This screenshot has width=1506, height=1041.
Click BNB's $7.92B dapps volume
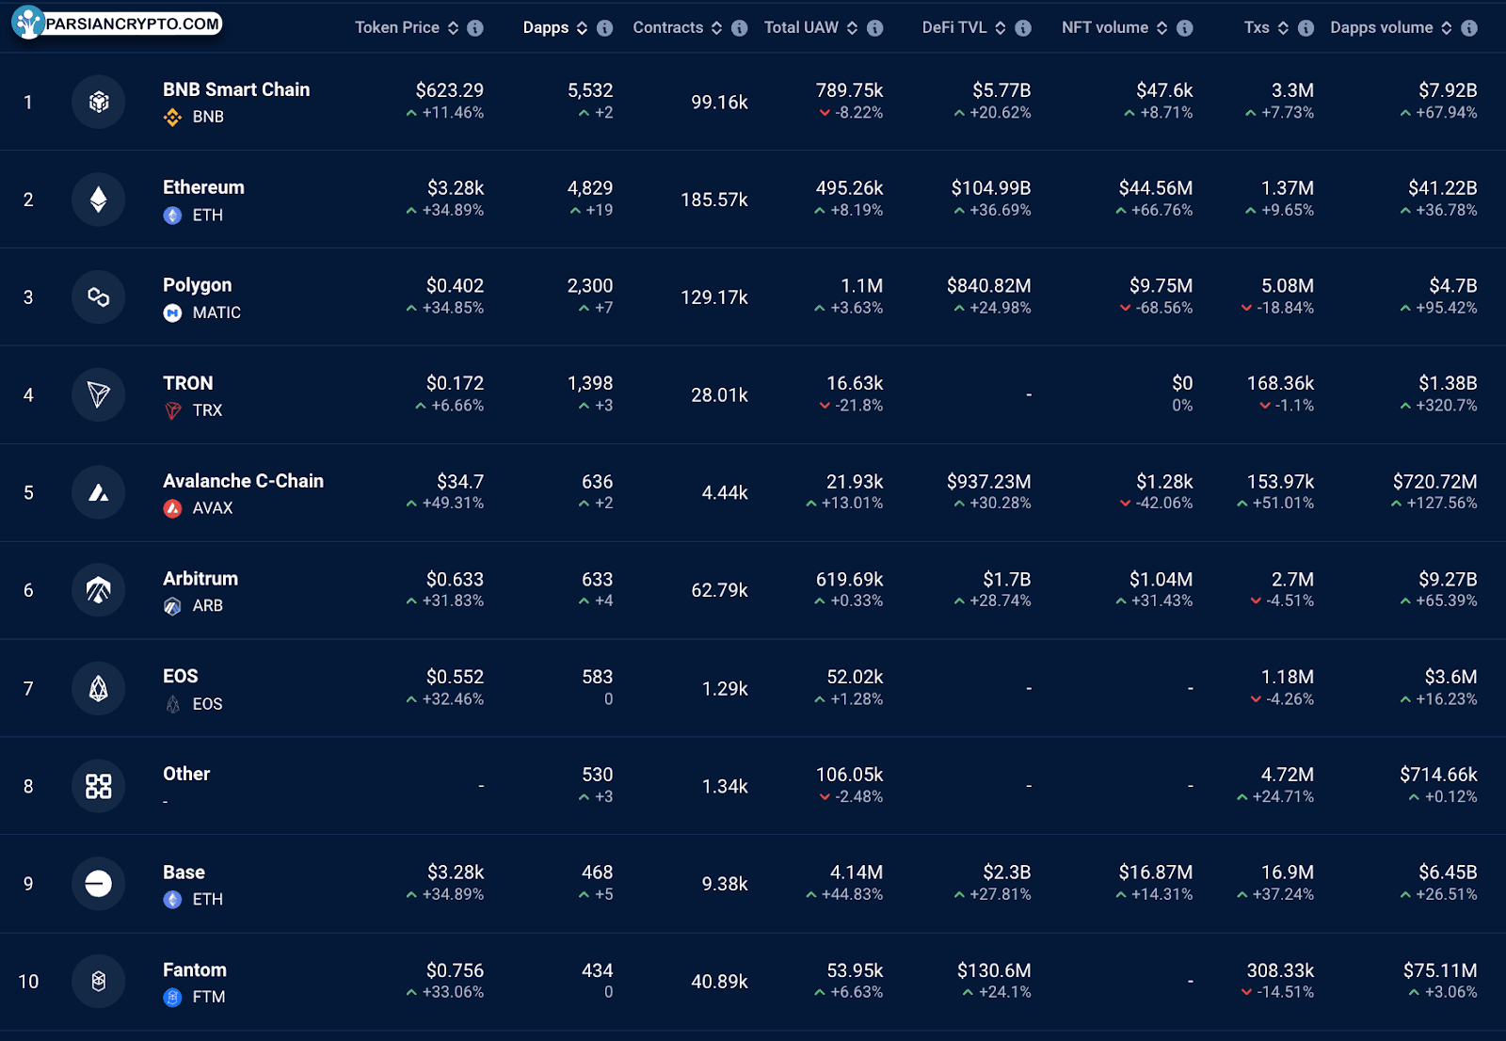1448,90
